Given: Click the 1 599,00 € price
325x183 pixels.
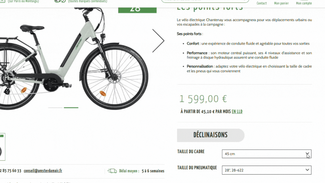Looking at the screenshot, I should [203, 99].
